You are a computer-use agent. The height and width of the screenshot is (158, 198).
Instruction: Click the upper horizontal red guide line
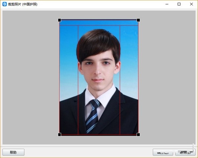[99, 25]
